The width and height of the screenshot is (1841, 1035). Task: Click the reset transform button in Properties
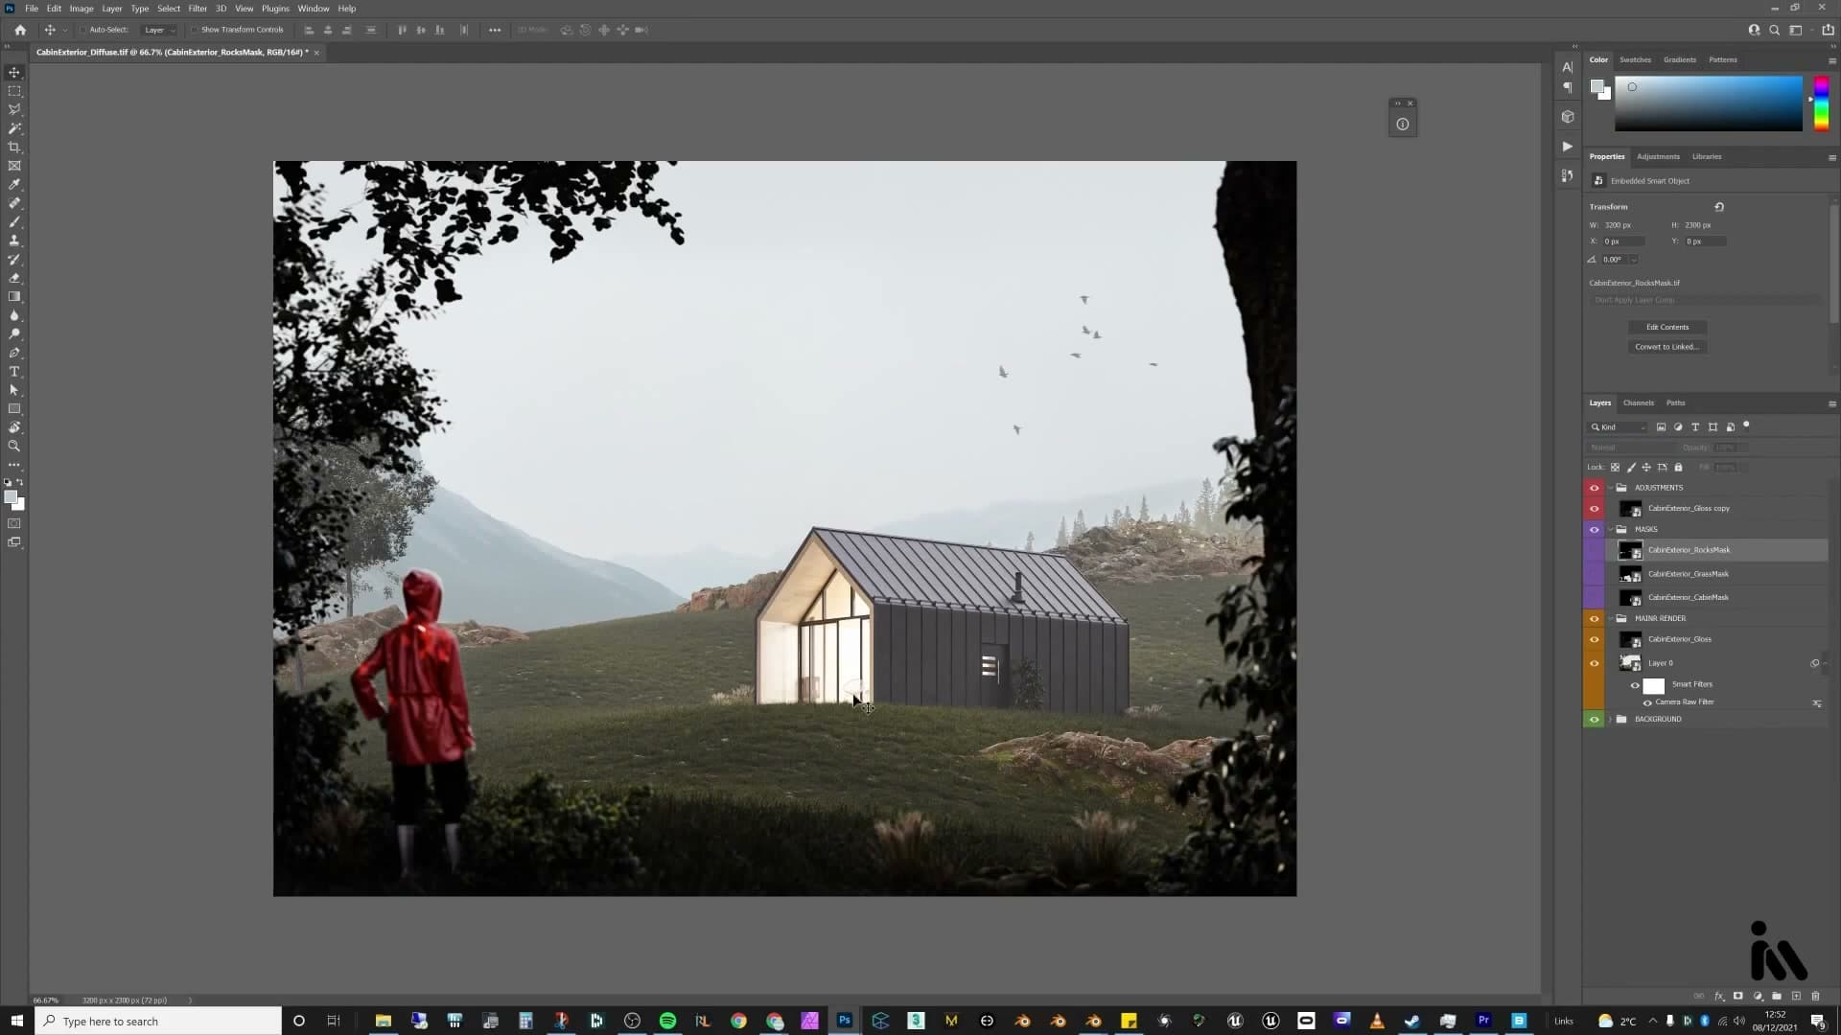tap(1719, 207)
